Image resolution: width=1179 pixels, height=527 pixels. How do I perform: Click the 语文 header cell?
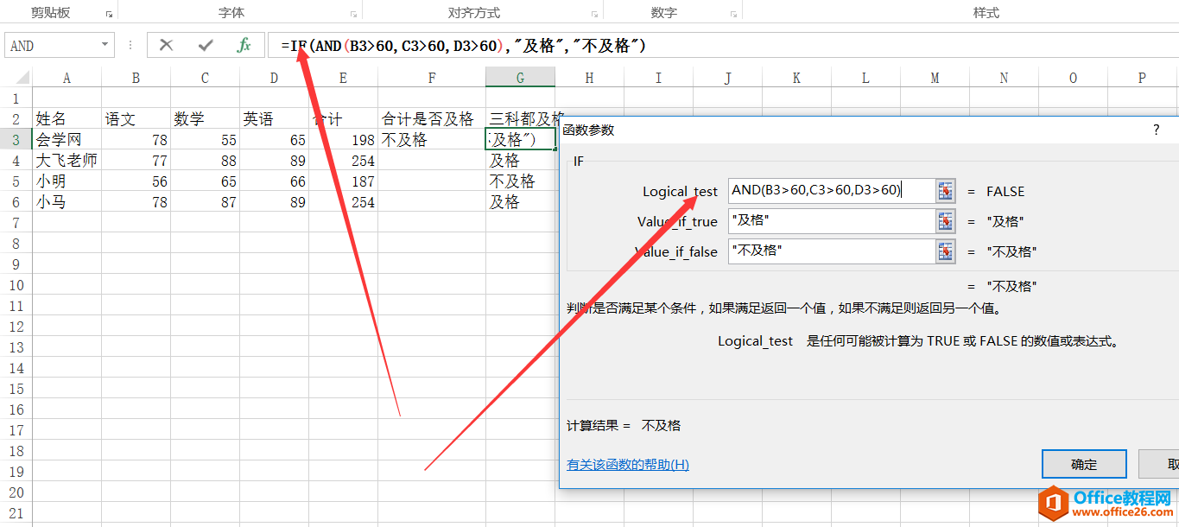point(136,119)
